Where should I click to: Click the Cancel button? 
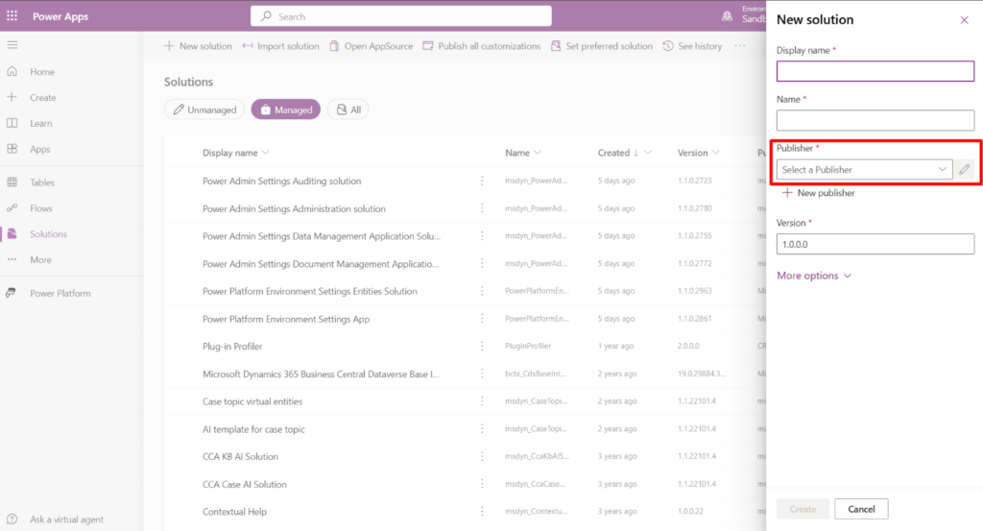(x=861, y=509)
